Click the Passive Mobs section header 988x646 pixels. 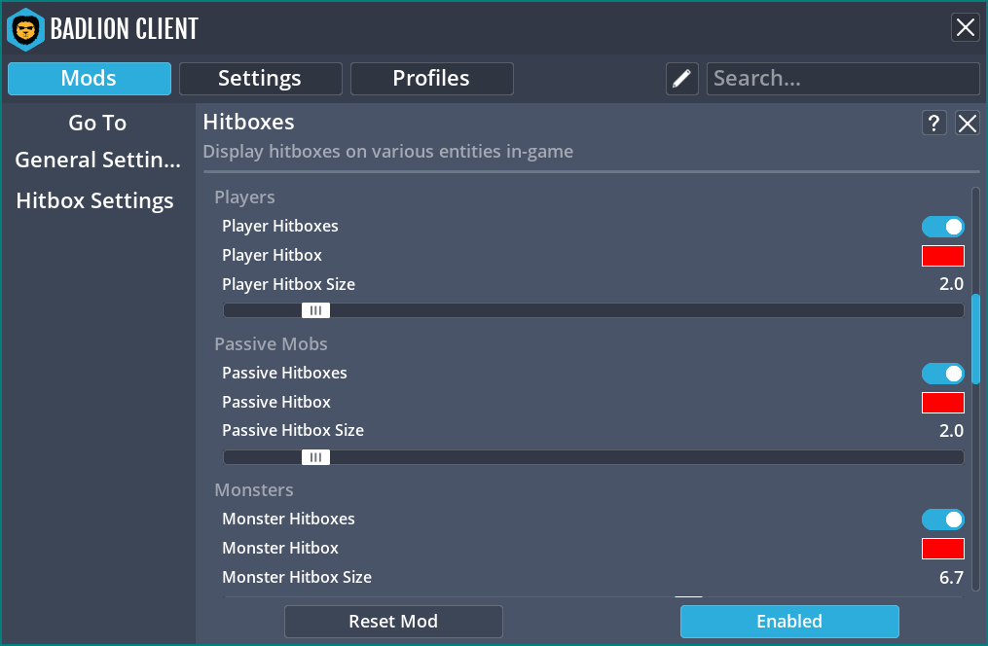pyautogui.click(x=271, y=343)
